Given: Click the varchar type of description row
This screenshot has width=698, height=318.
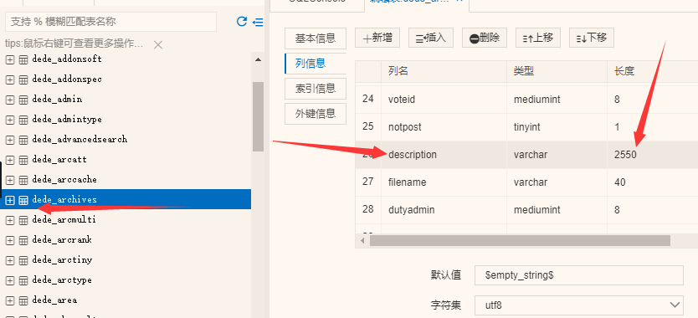Looking at the screenshot, I should [x=557, y=155].
